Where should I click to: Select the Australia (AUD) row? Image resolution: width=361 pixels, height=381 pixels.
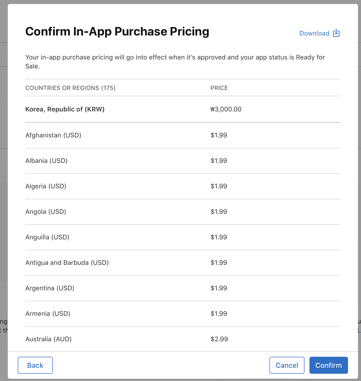pos(49,339)
